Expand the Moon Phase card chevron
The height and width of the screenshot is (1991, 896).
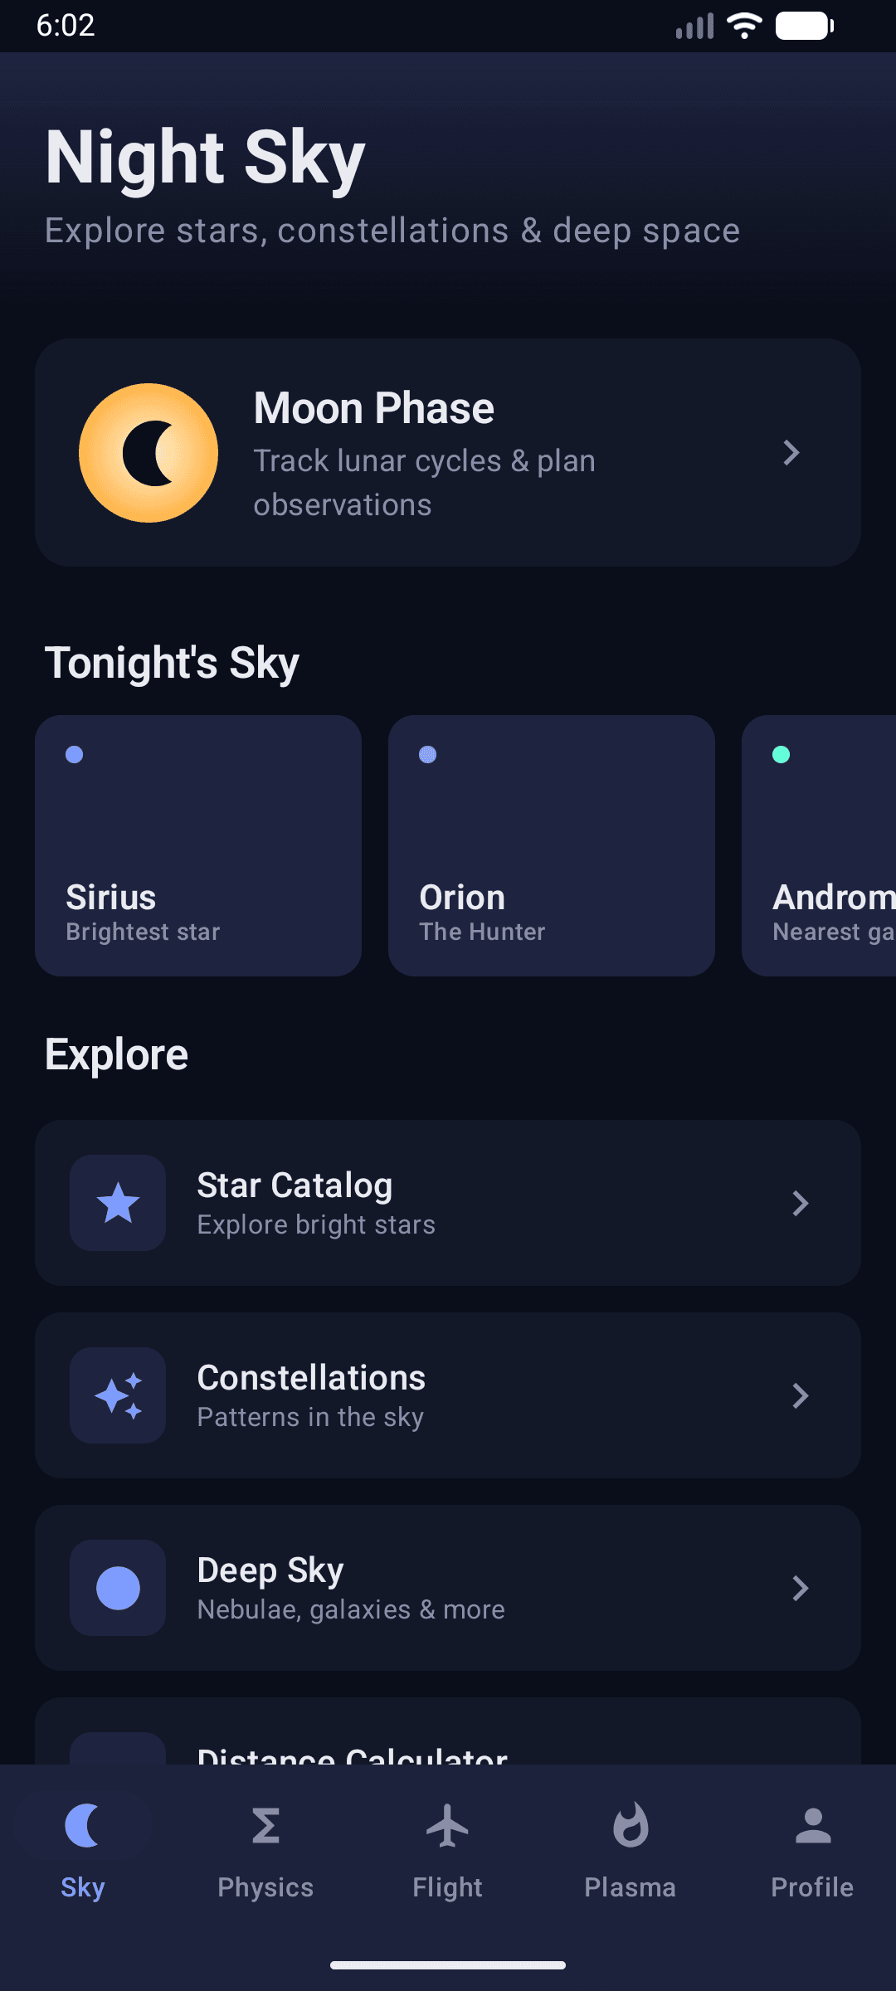pos(791,452)
